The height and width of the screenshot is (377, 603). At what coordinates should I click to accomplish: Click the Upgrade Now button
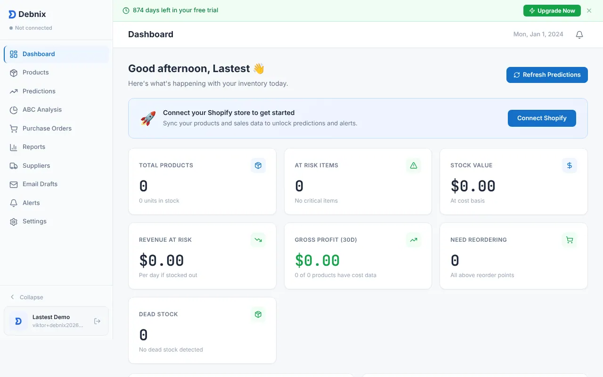click(552, 10)
